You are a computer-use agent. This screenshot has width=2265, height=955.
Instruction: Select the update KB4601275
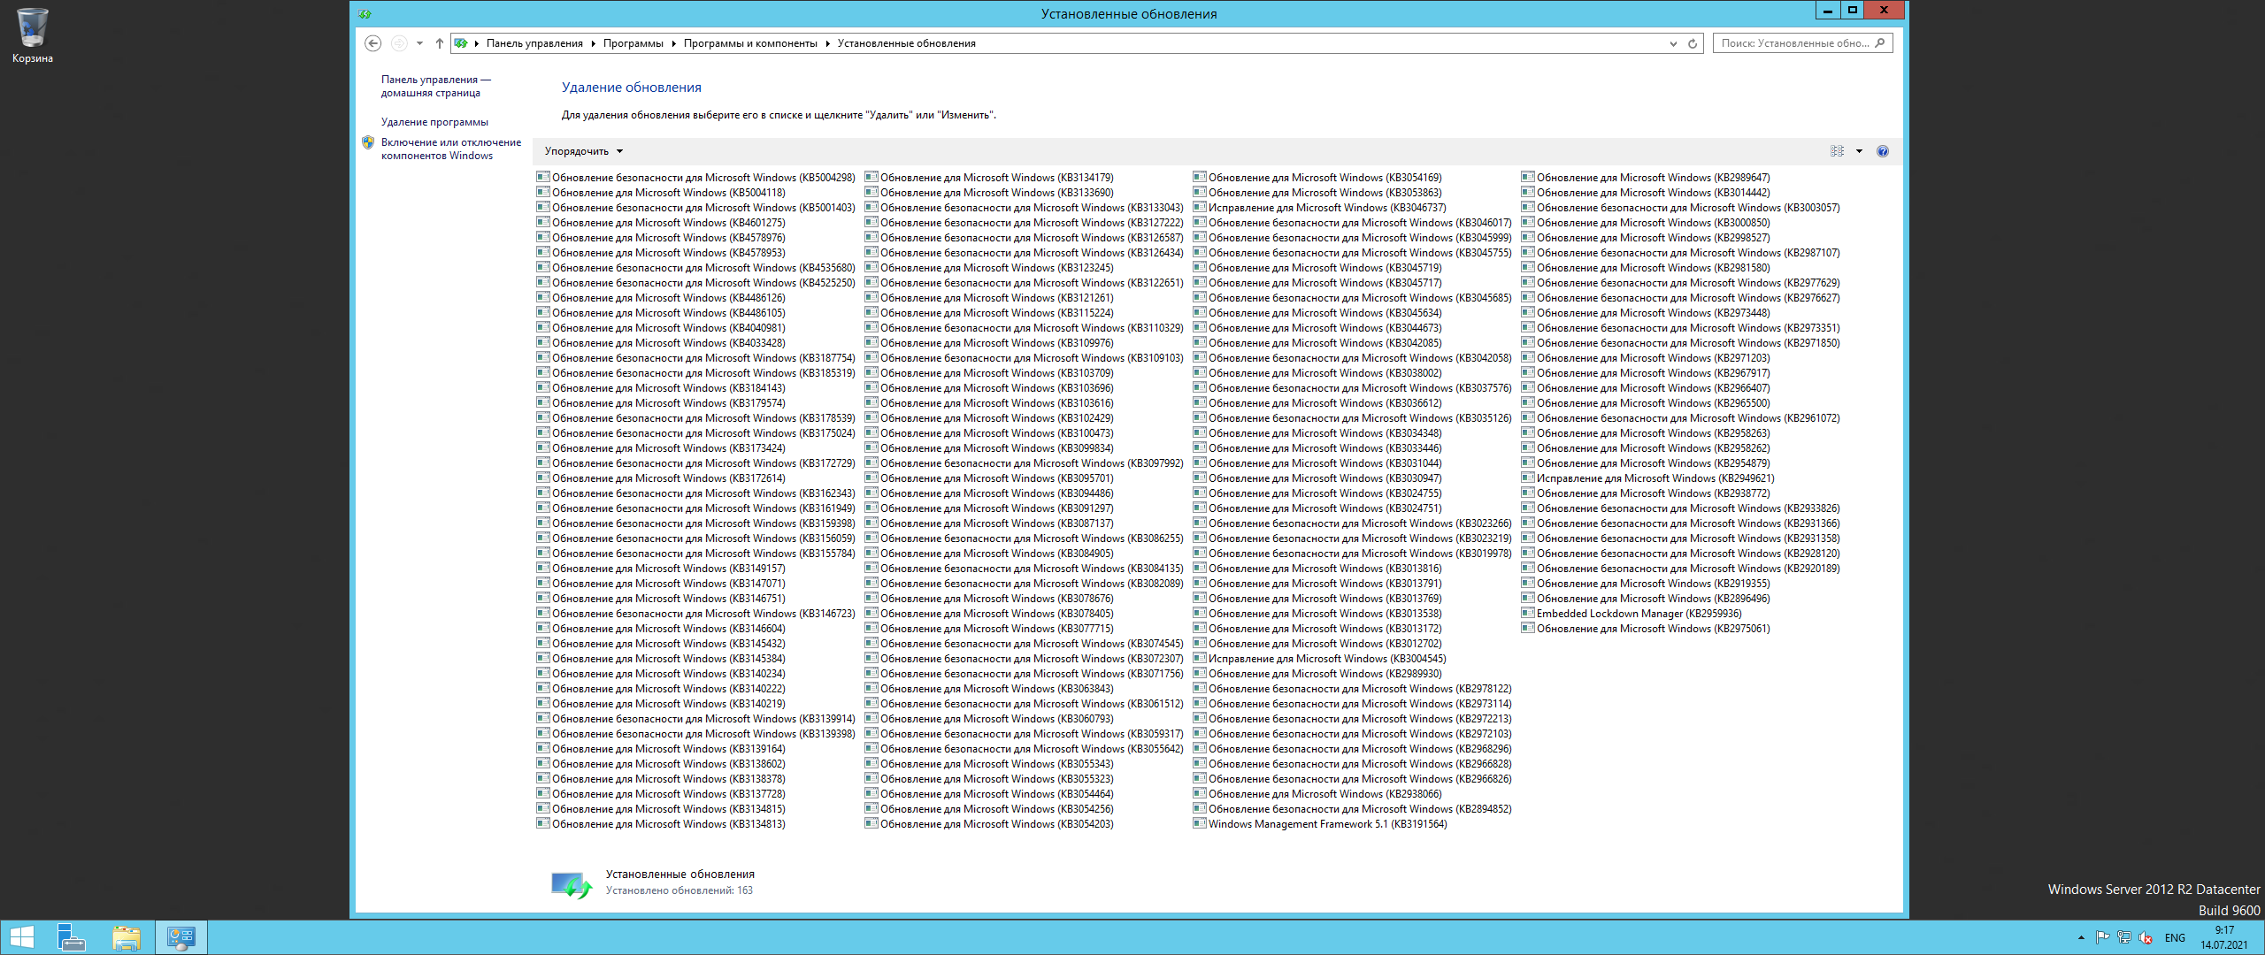point(661,222)
